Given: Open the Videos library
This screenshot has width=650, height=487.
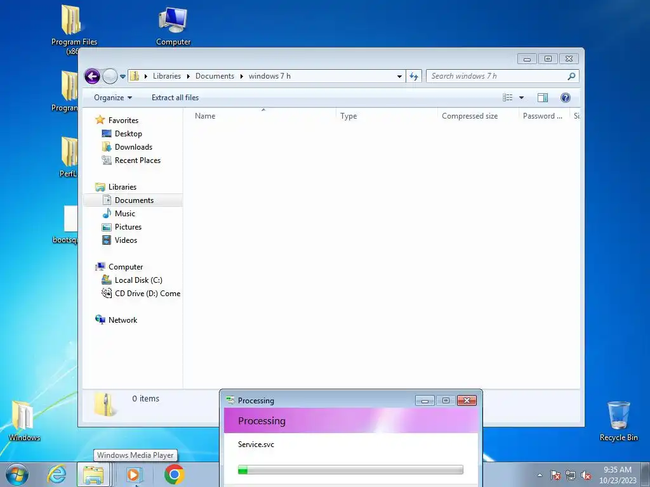Looking at the screenshot, I should point(126,240).
